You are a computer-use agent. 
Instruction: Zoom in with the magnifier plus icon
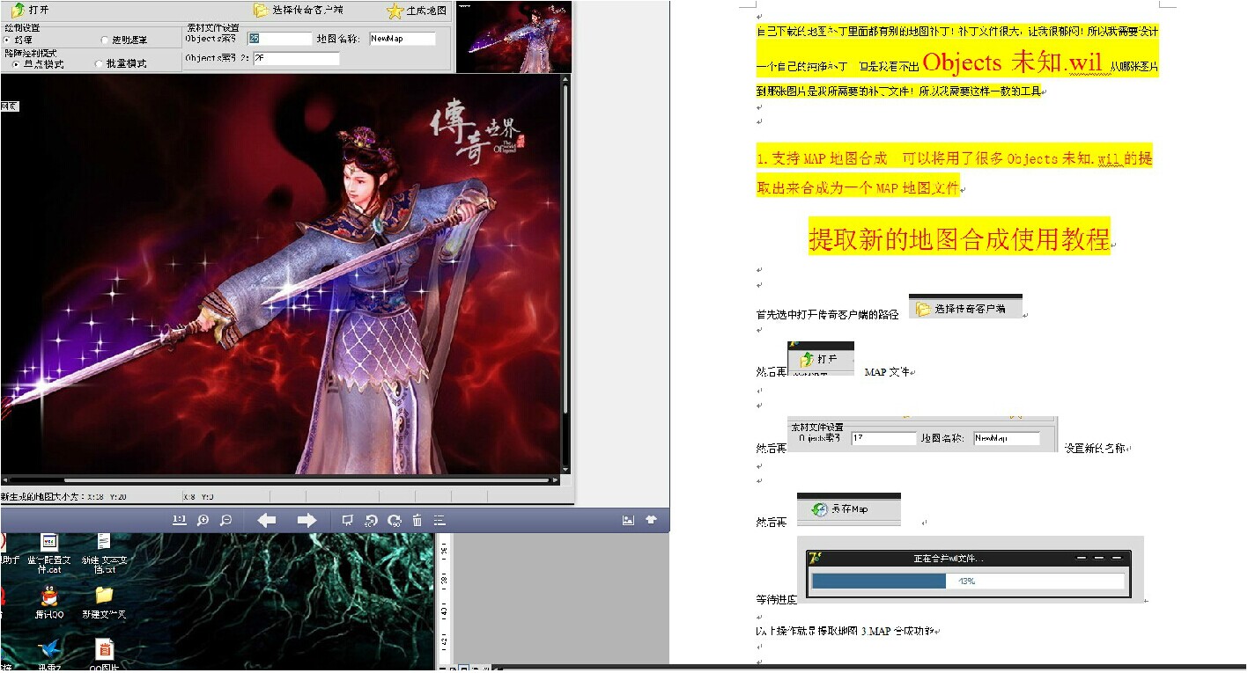203,521
